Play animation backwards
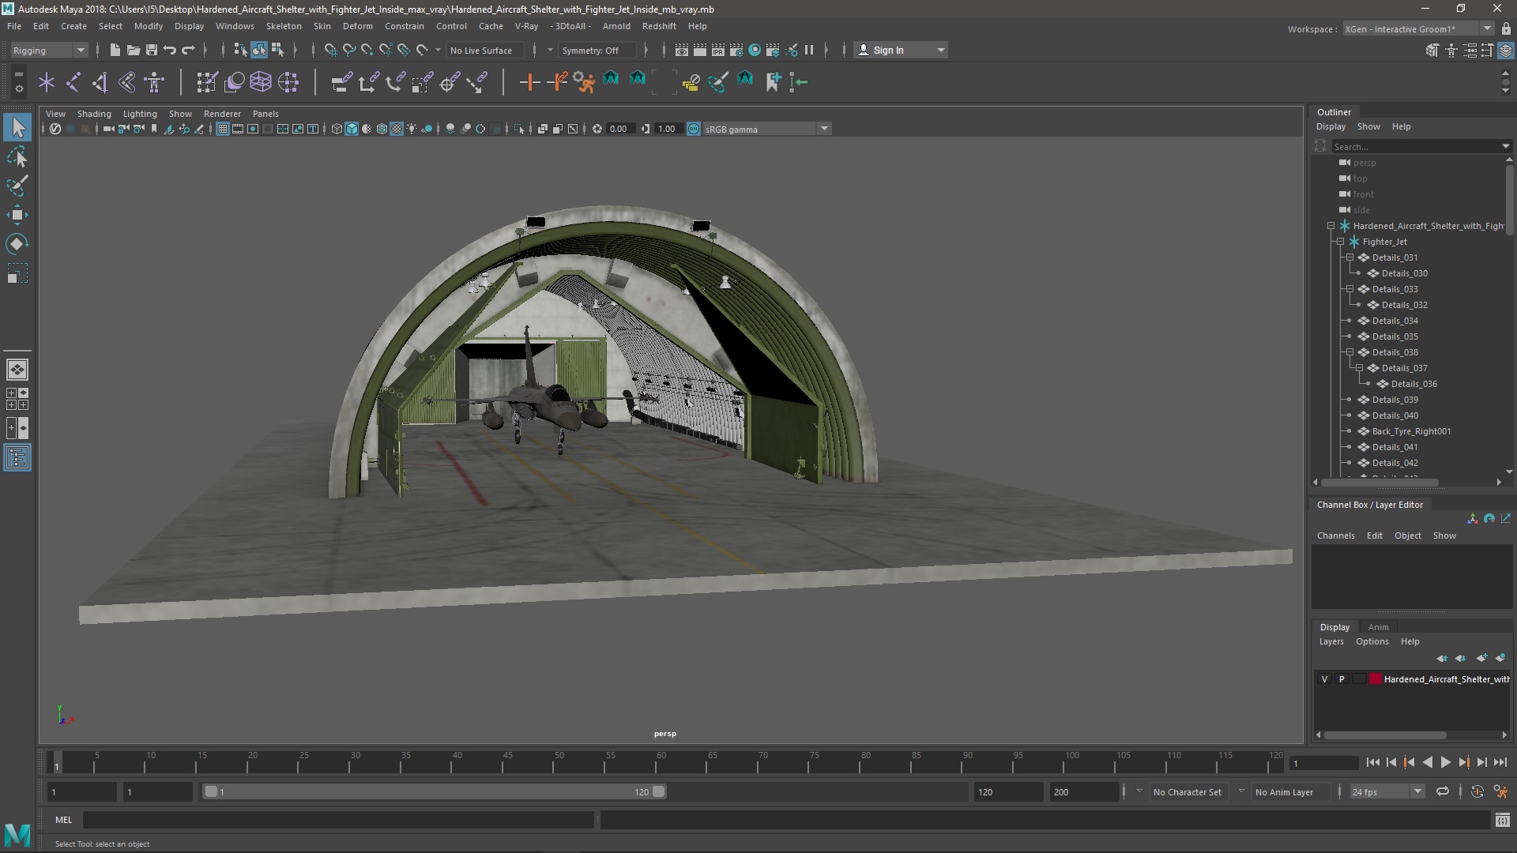This screenshot has width=1517, height=853. click(x=1427, y=762)
